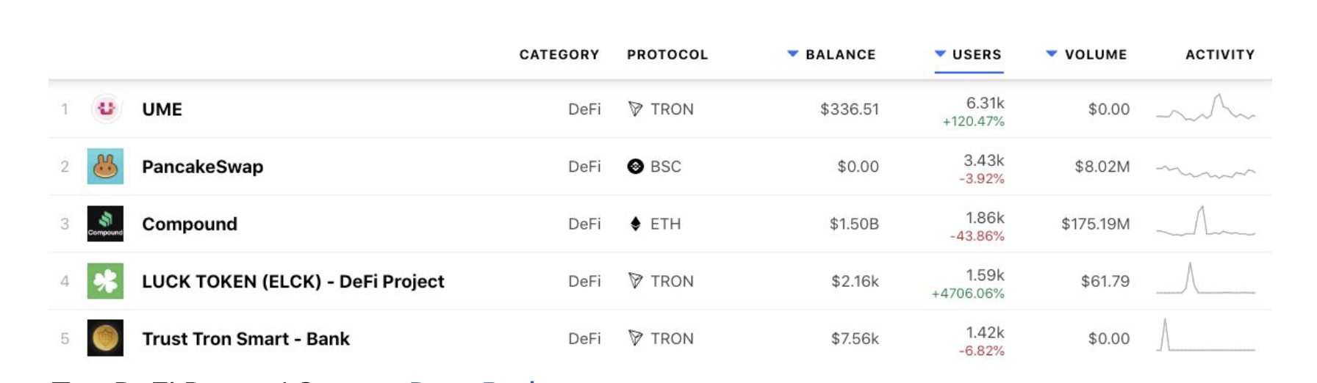Open Trust Tron Smart - Bank

tap(245, 338)
